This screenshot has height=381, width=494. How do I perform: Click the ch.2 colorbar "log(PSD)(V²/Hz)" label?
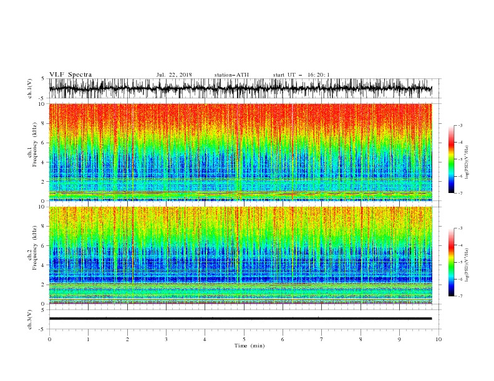pos(467,265)
